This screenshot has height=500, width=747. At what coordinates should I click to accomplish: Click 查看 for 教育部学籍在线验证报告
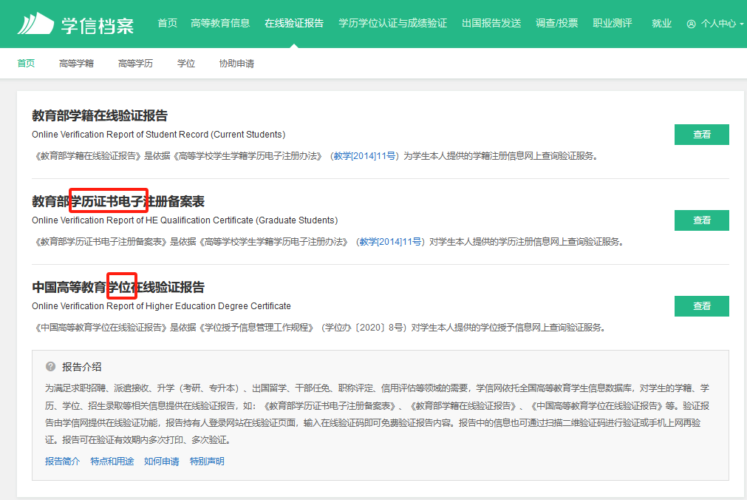[701, 135]
